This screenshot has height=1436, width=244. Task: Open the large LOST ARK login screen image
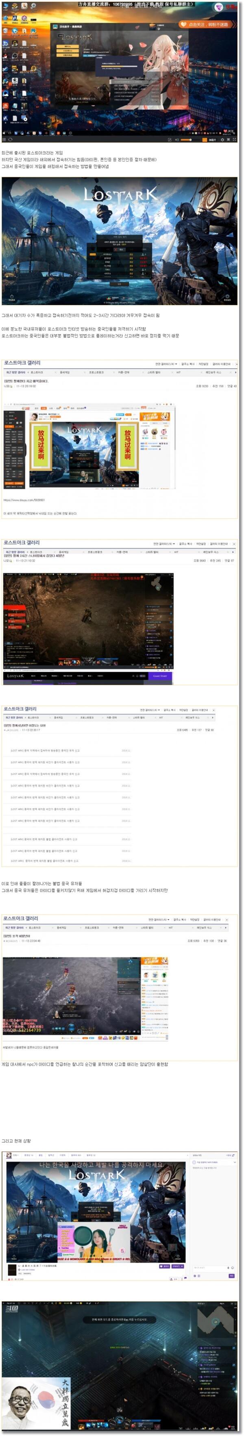[120, 241]
